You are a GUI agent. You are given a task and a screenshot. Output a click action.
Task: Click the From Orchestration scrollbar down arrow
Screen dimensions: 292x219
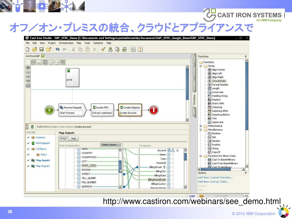coord(120,187)
